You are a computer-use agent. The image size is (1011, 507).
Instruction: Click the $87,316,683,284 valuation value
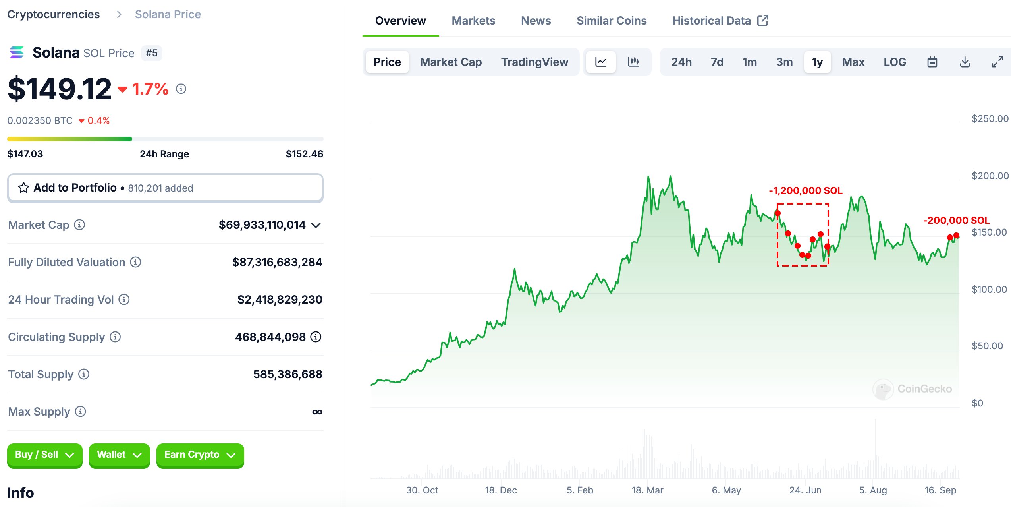pos(277,262)
